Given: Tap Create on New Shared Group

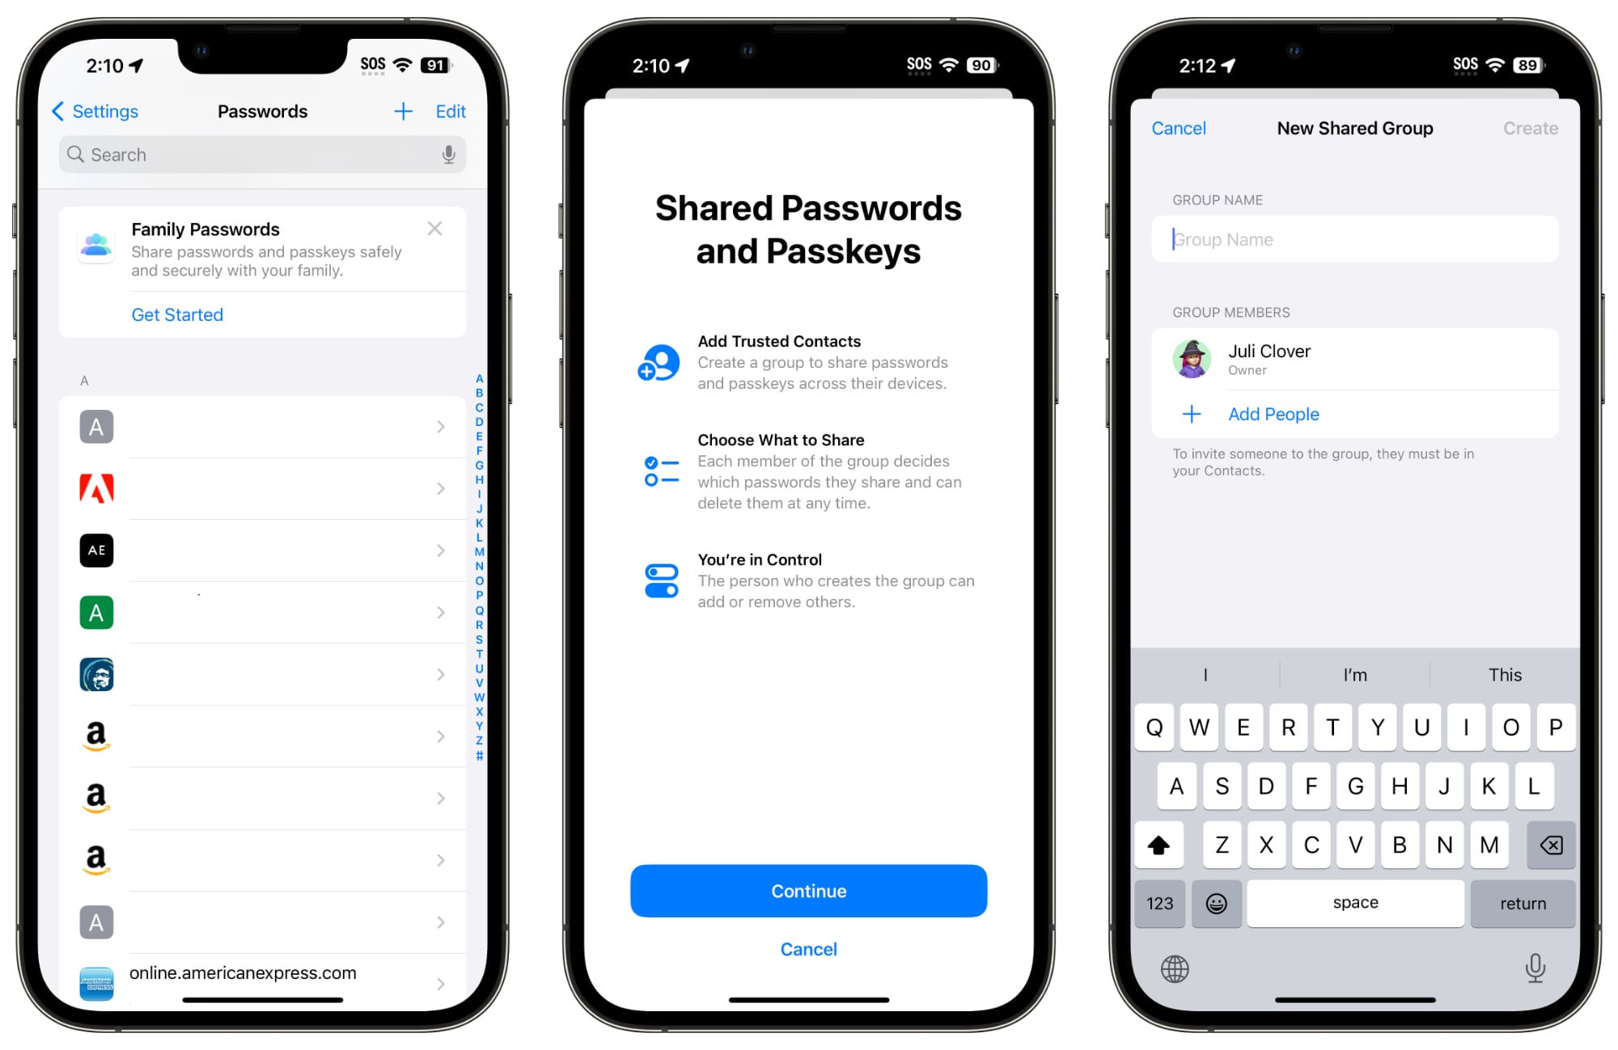Looking at the screenshot, I should pos(1530,129).
